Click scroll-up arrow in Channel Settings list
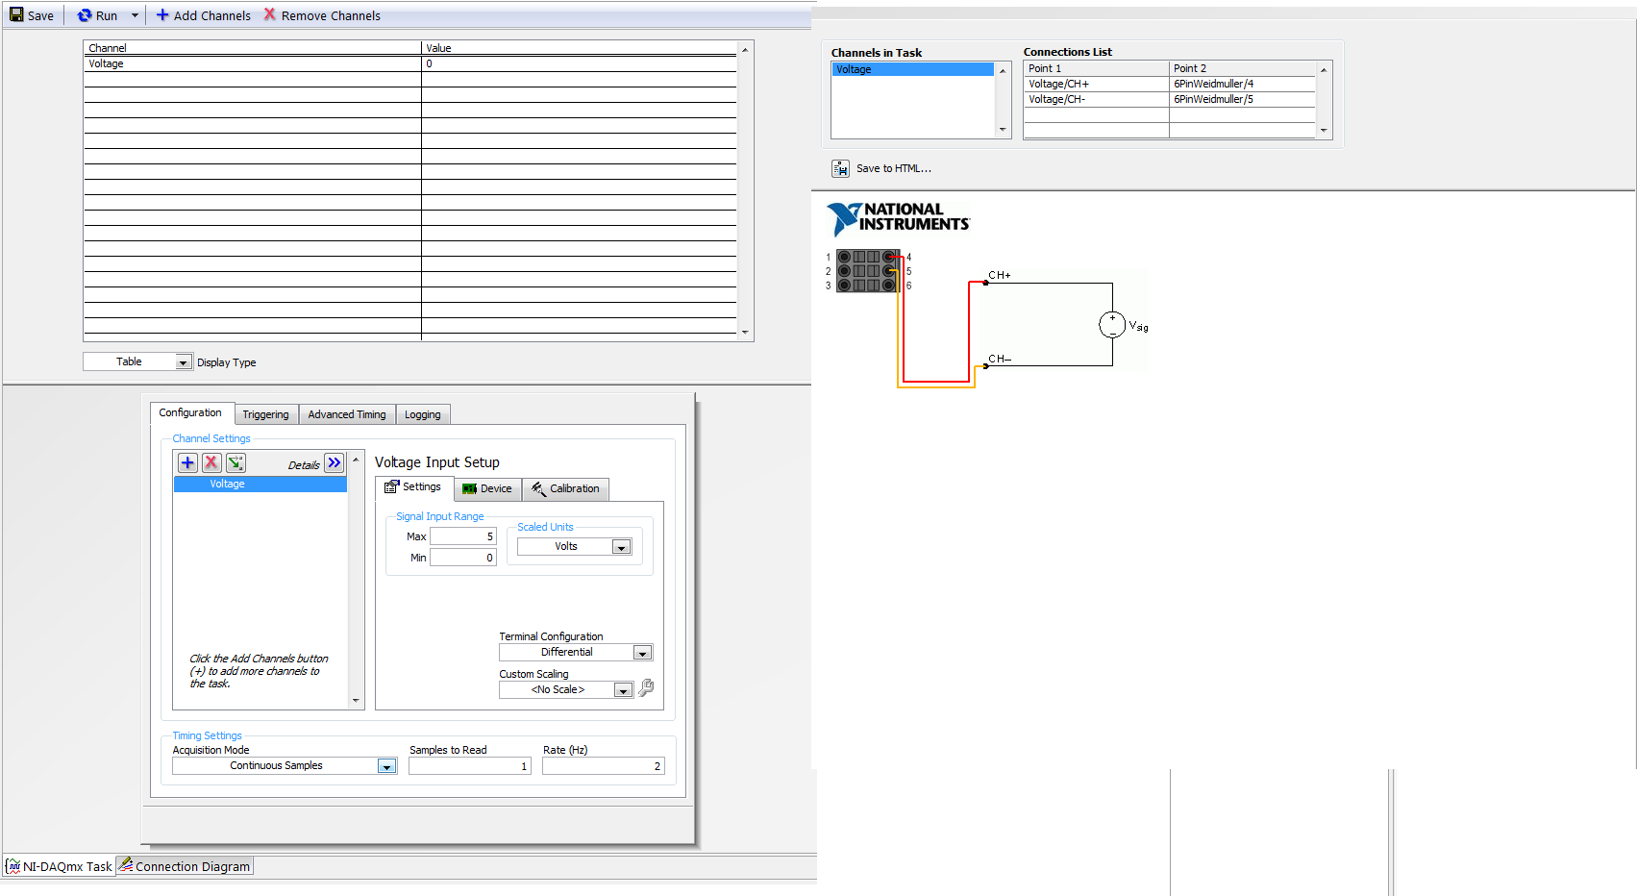The height and width of the screenshot is (896, 1637). [356, 460]
